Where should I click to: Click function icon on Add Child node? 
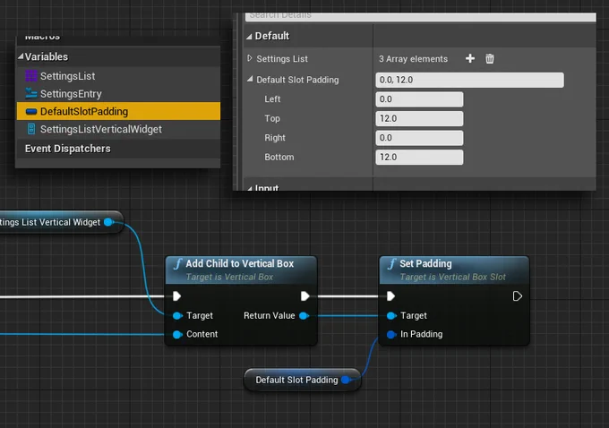[x=177, y=264]
